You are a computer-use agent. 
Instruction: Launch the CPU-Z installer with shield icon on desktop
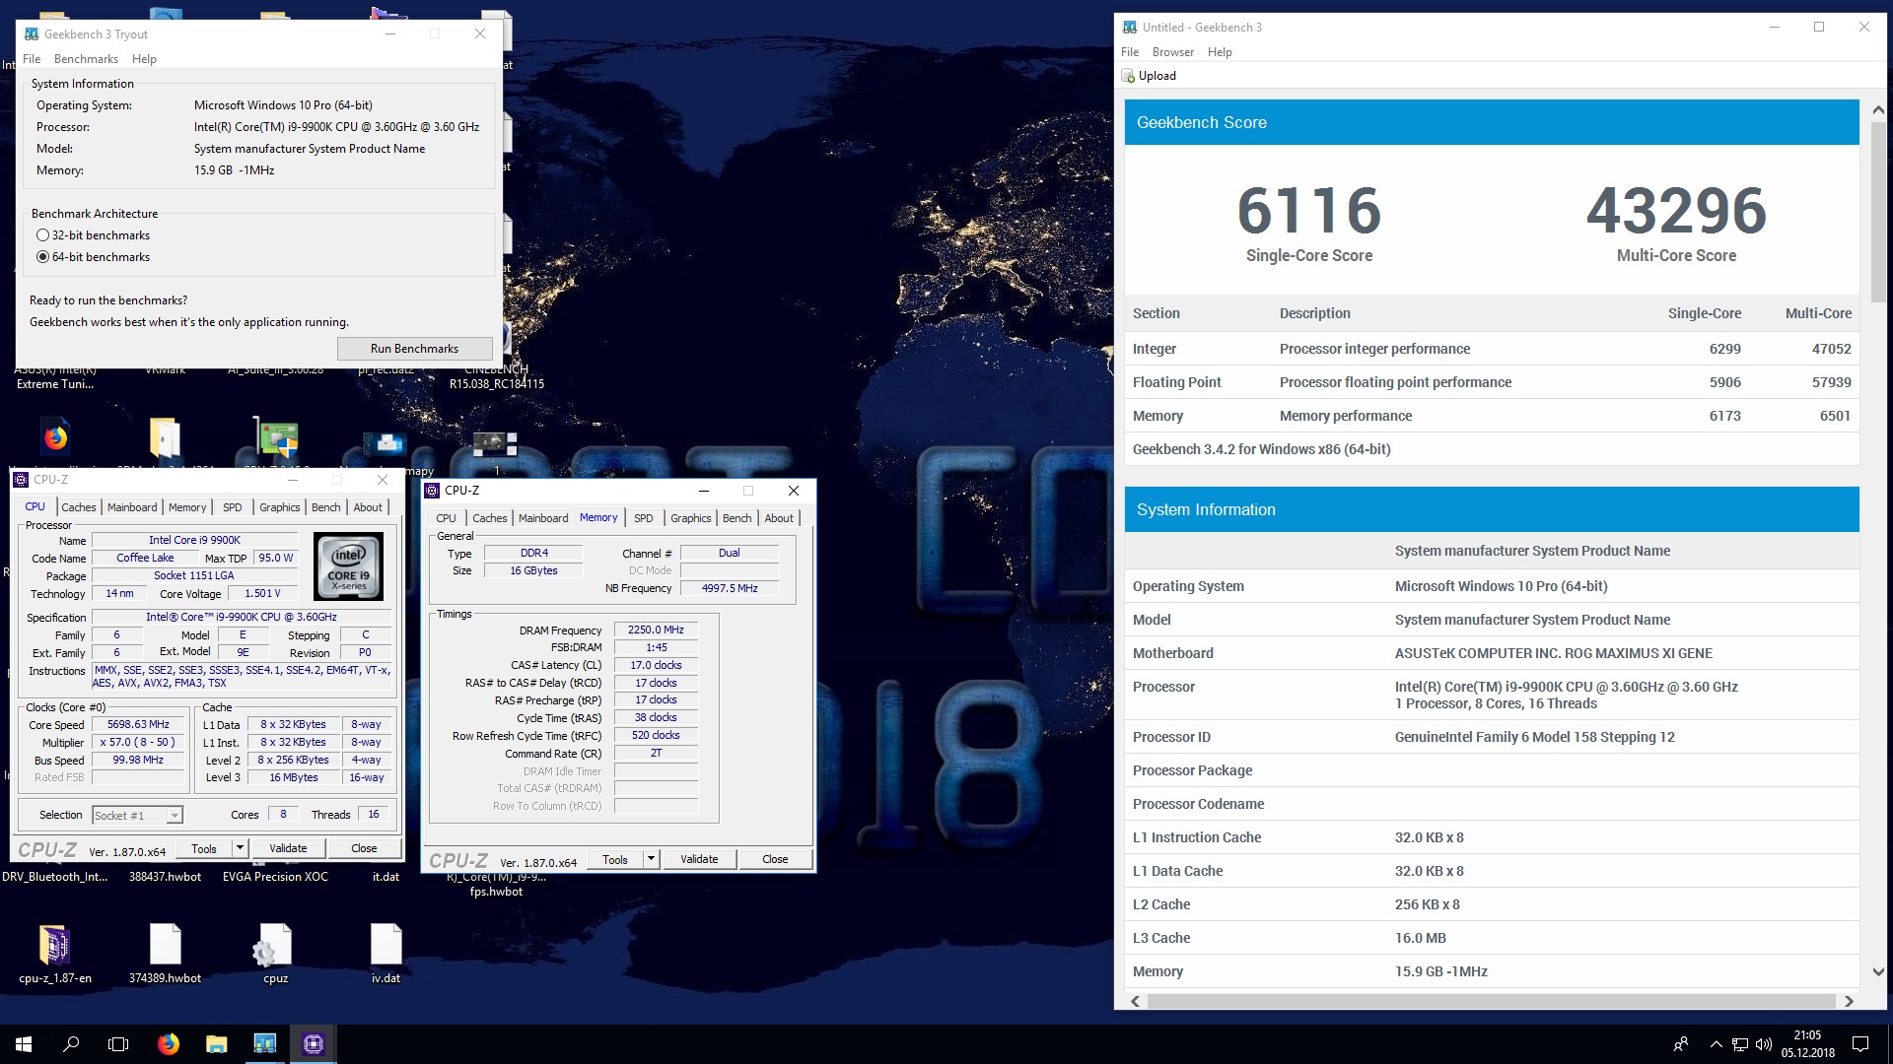click(x=276, y=436)
